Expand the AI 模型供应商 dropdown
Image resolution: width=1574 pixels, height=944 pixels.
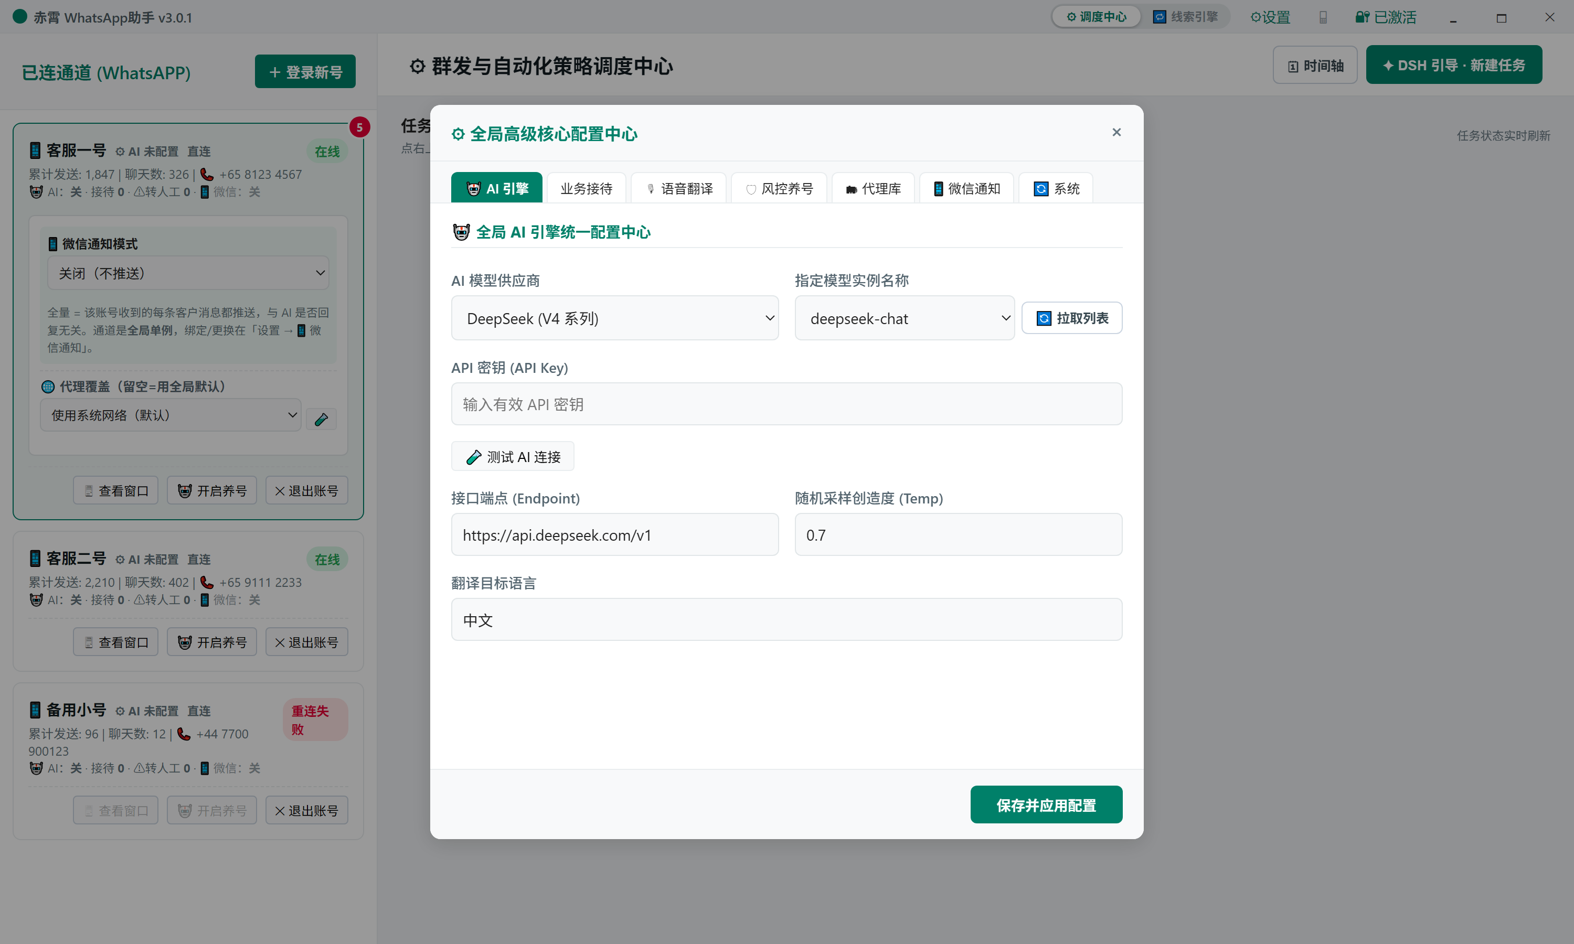click(614, 318)
